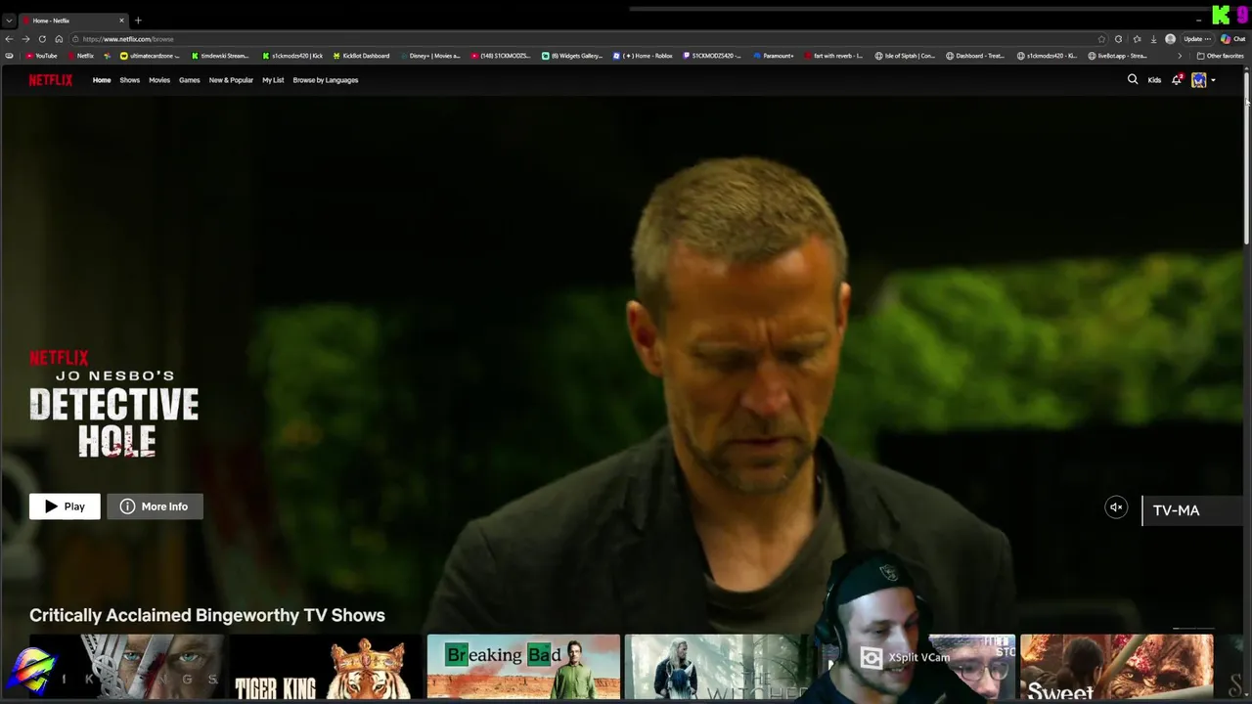Open the Games menu item
The width and height of the screenshot is (1252, 704).
[x=190, y=80]
